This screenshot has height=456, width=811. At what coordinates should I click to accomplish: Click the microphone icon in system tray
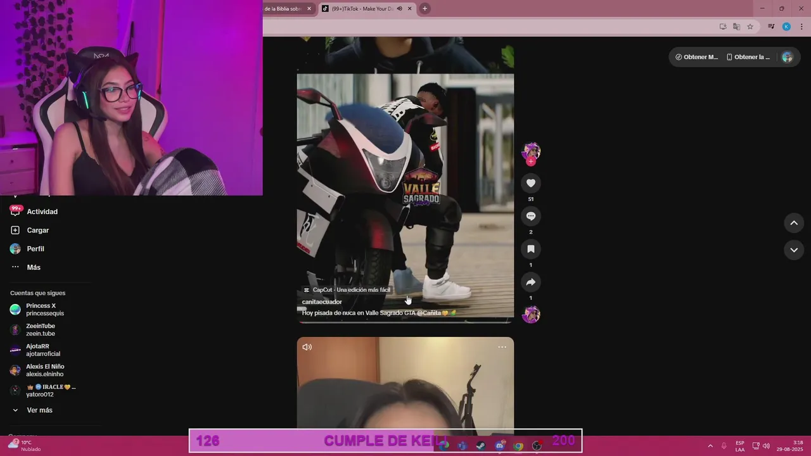pos(724,446)
